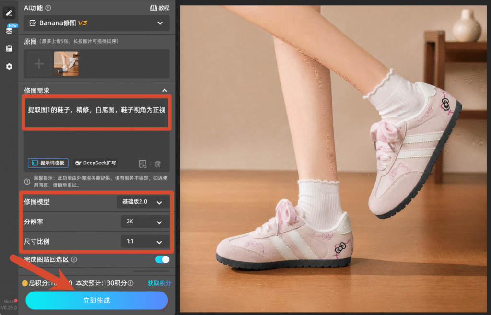491x315 pixels.
Task: Click the 立即生成 generate button
Action: tap(97, 300)
